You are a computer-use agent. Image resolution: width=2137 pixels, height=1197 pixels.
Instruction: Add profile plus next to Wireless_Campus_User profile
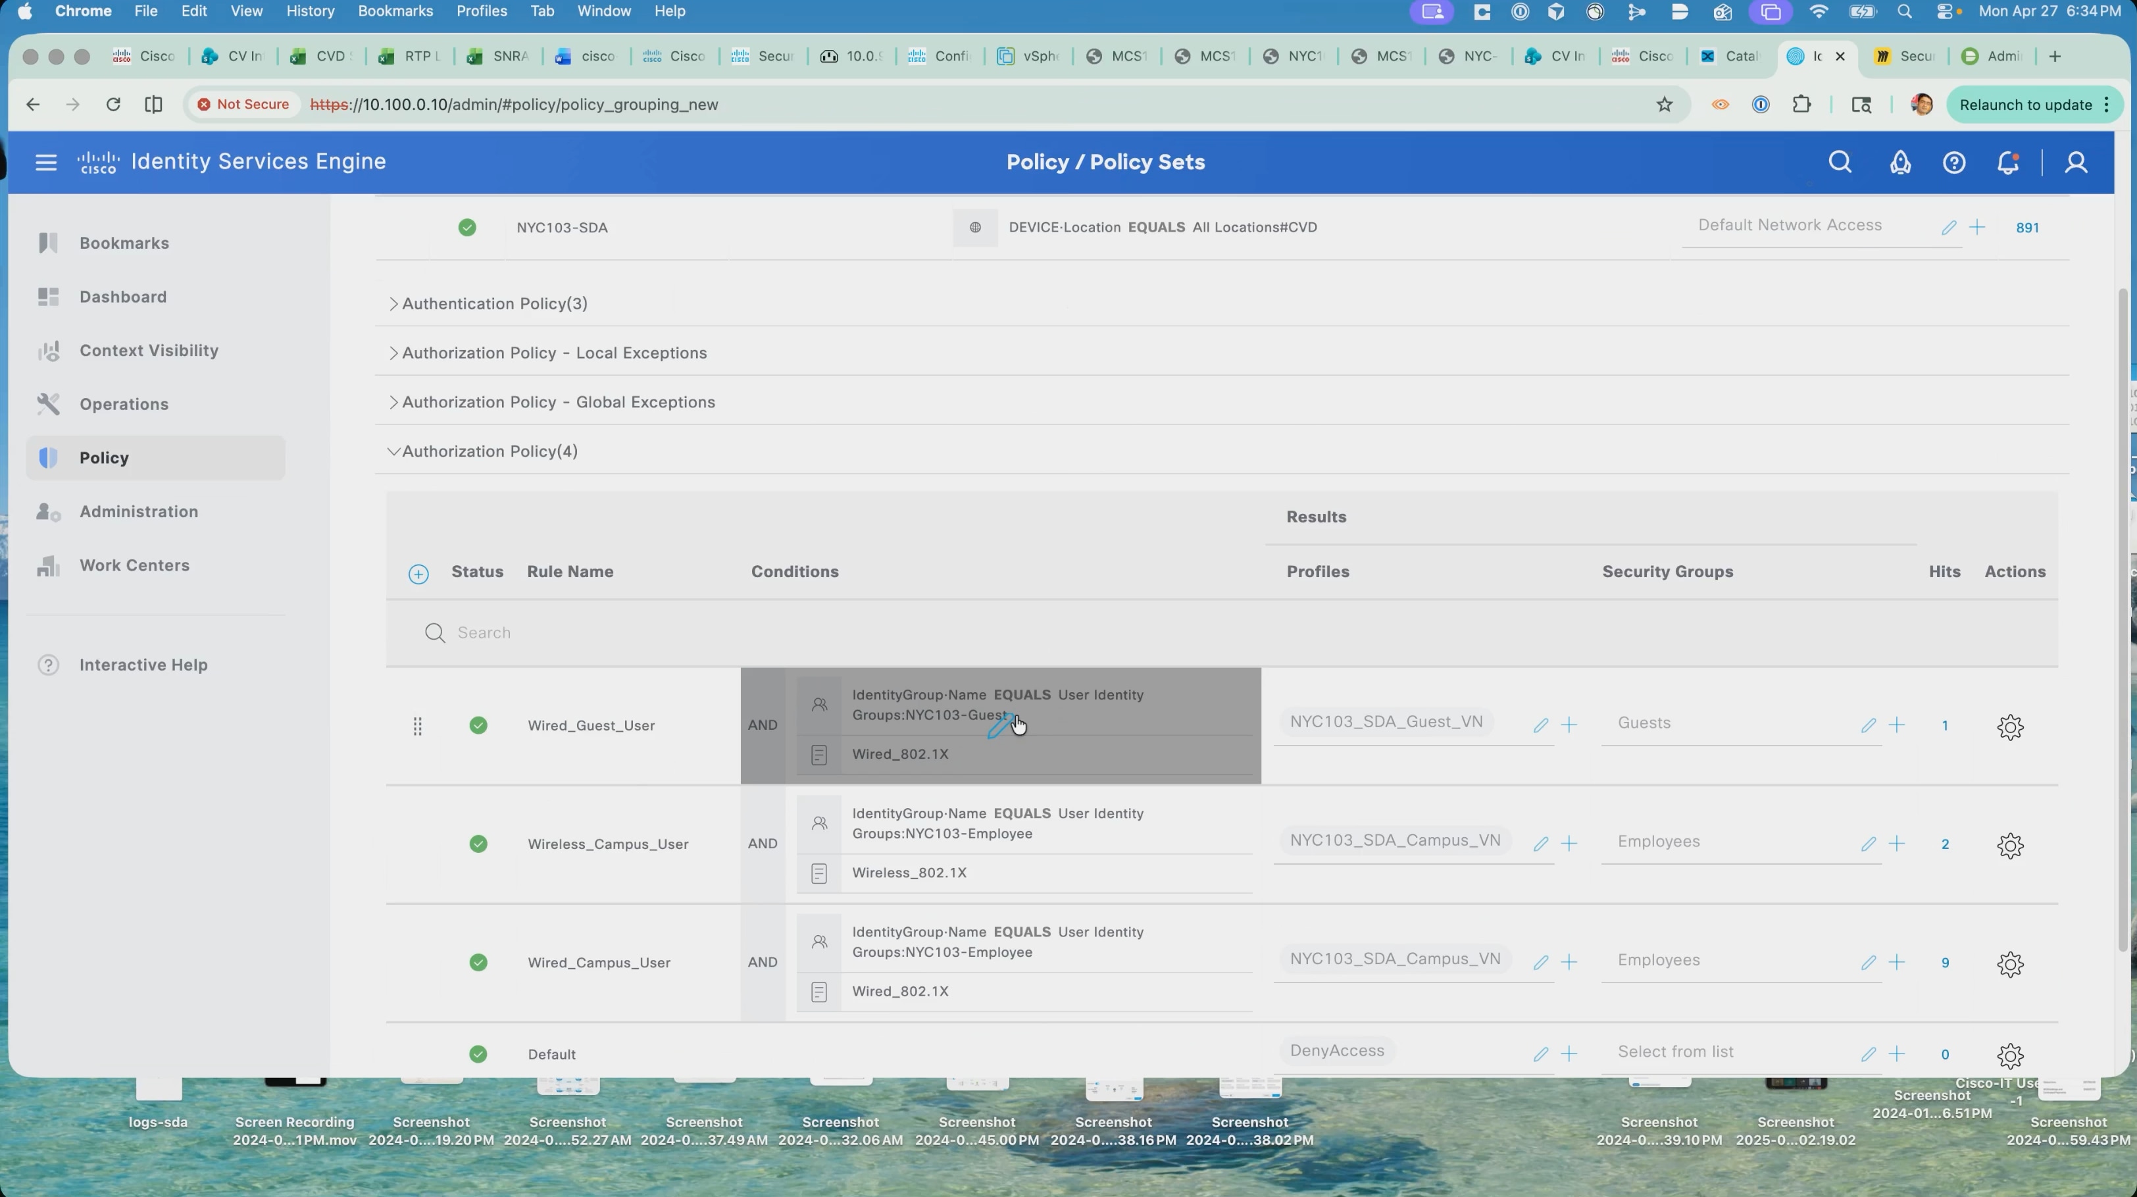point(1569,844)
